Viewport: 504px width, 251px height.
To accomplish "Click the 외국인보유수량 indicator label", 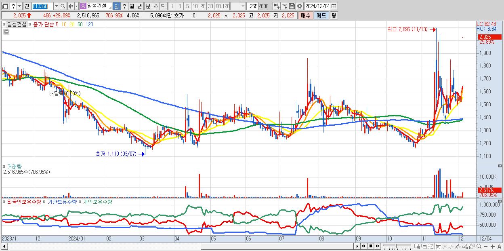I will click(x=24, y=201).
